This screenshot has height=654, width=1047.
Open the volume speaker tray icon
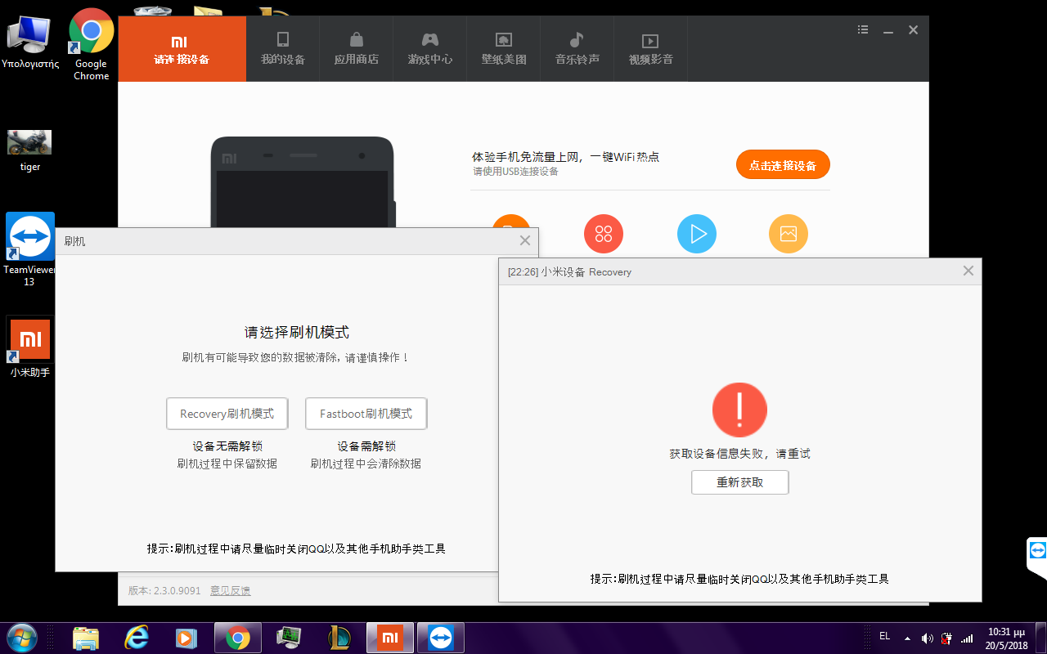click(x=927, y=638)
